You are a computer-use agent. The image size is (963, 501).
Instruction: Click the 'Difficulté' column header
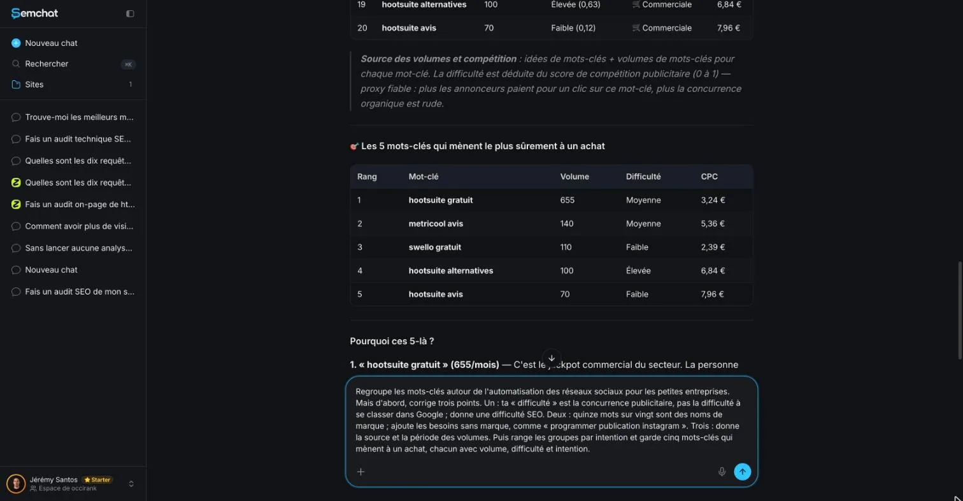[643, 177]
